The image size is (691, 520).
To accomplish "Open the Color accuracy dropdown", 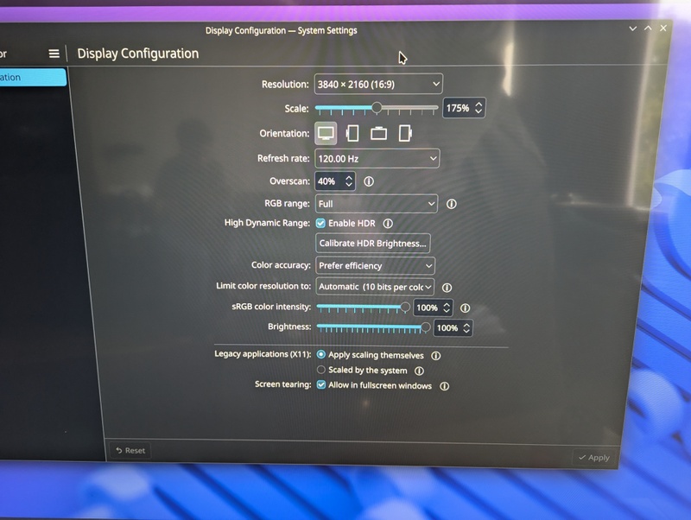I will click(x=376, y=266).
